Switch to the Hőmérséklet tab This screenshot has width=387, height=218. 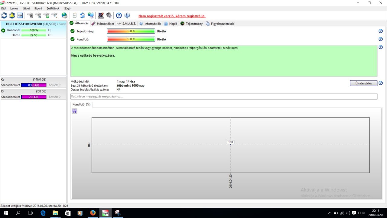pyautogui.click(x=103, y=24)
